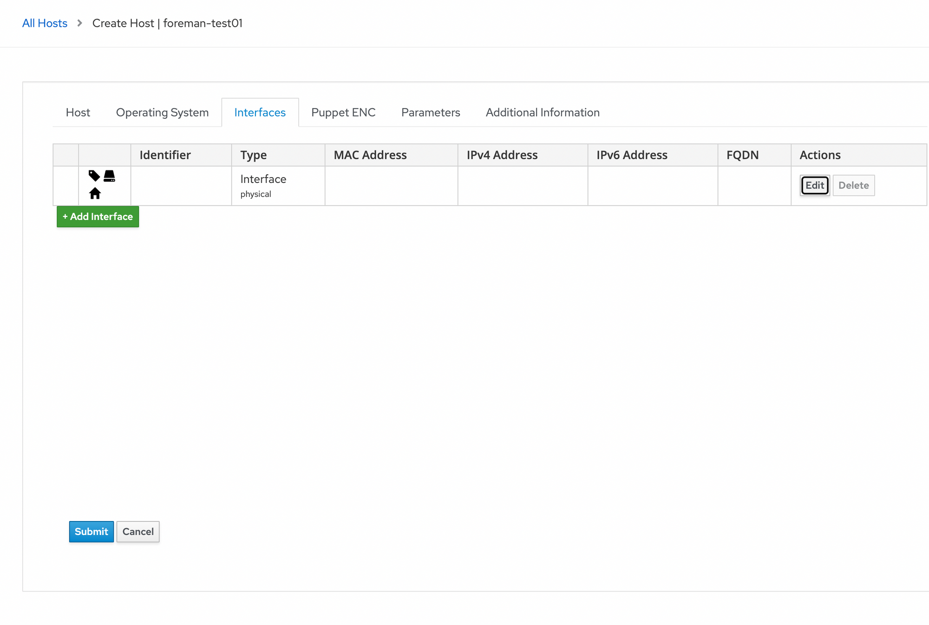Open the Host tab
Image resolution: width=929 pixels, height=625 pixels.
[78, 112]
